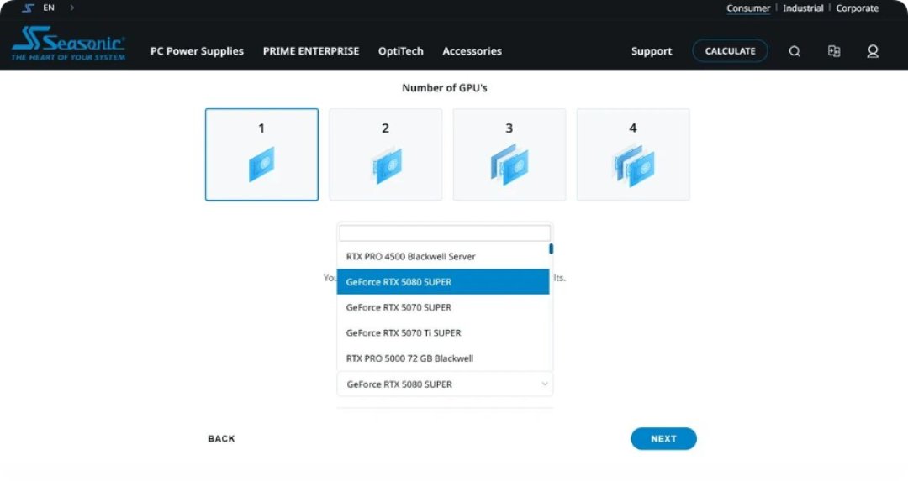Click the BACK button
The height and width of the screenshot is (481, 908).
(221, 439)
